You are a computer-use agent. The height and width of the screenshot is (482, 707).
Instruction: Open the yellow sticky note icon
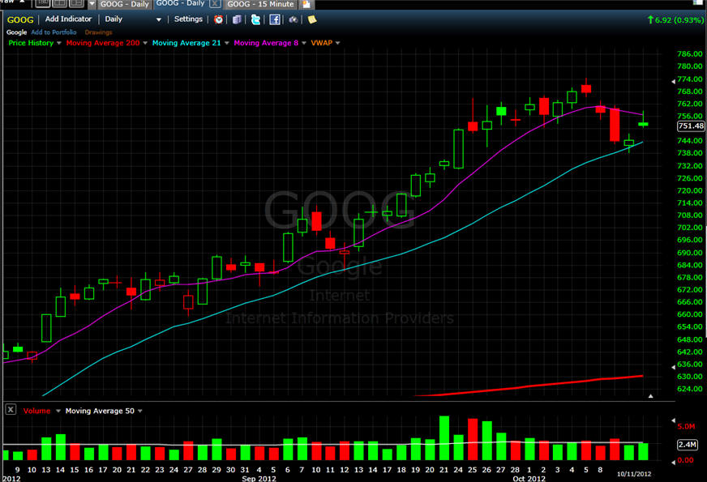[x=312, y=19]
